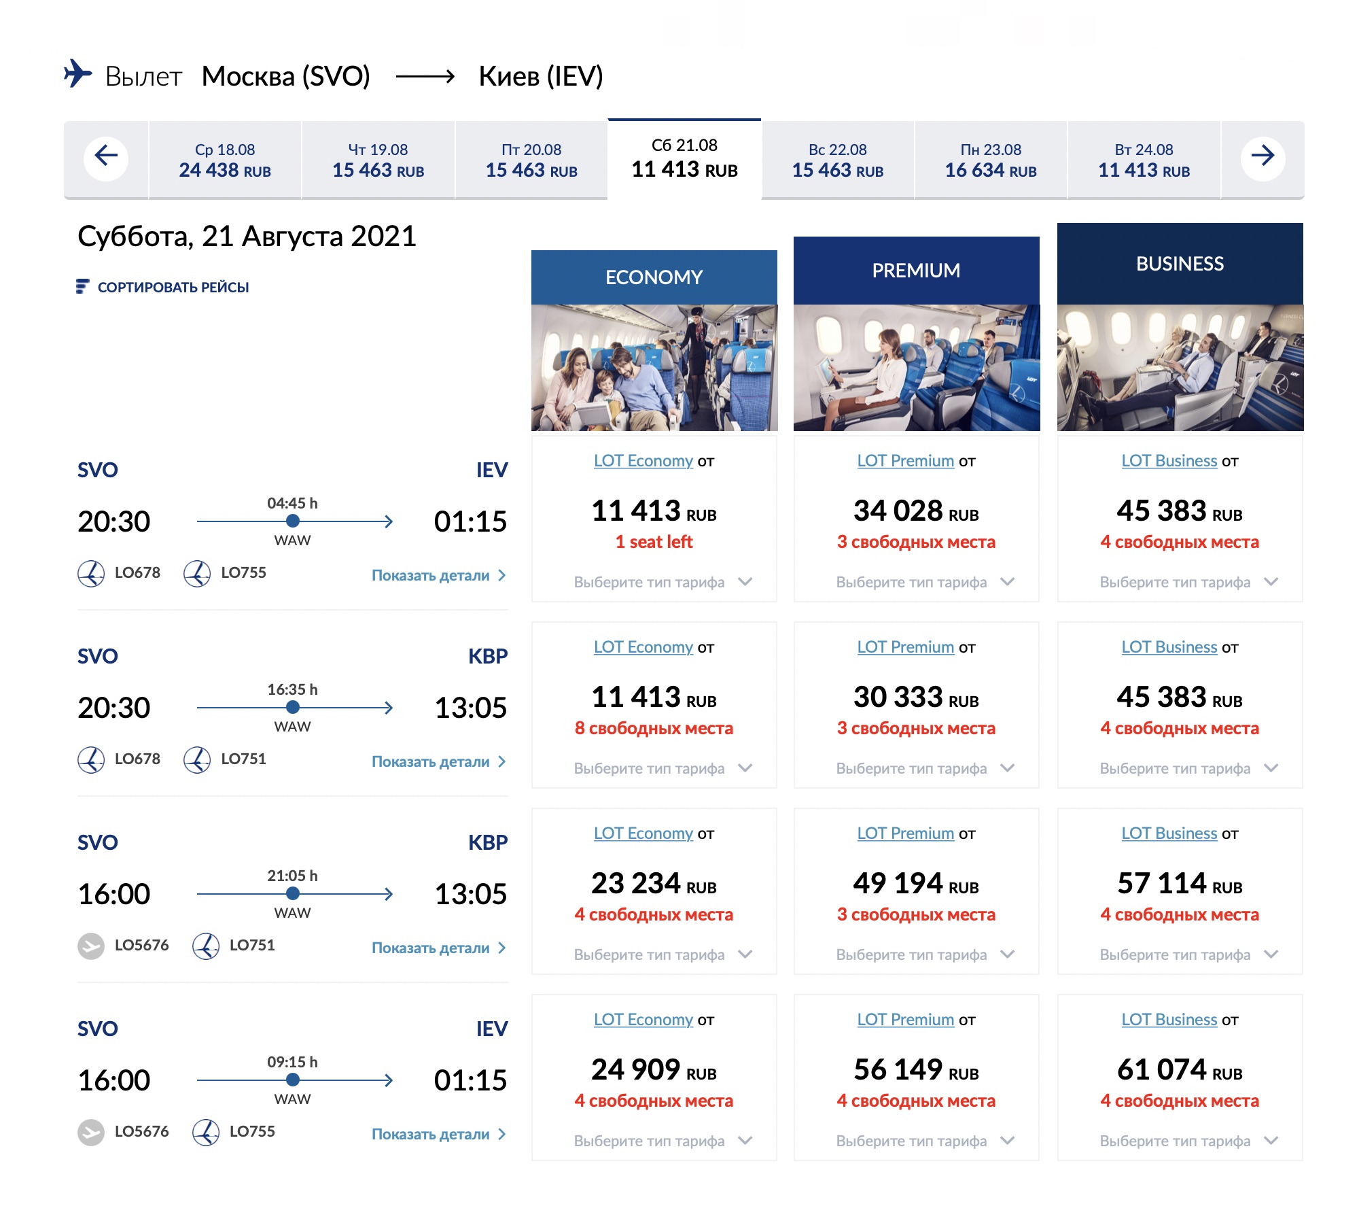Image resolution: width=1359 pixels, height=1221 pixels.
Task: Open fare type dropdown for Premium 34 028 RUB
Action: pos(925,582)
